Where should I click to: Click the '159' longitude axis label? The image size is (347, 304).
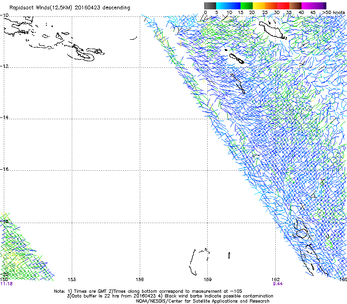[208, 280]
